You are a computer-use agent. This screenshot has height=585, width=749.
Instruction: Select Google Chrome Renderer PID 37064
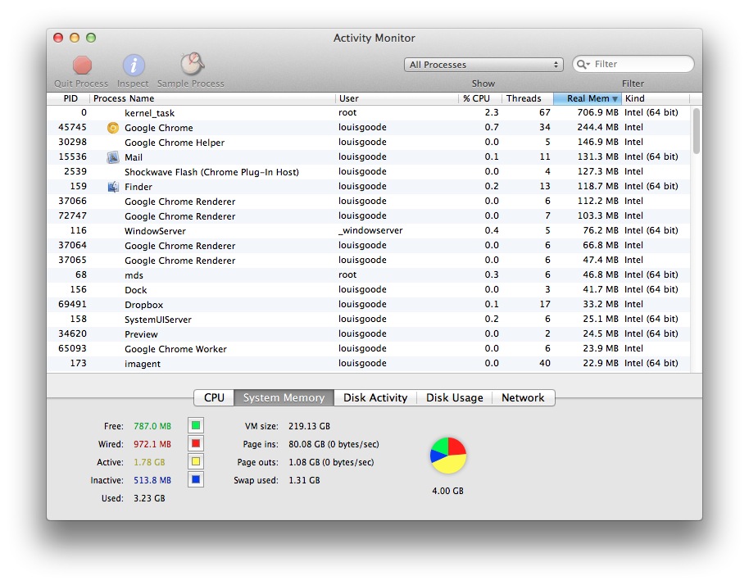tap(368, 246)
